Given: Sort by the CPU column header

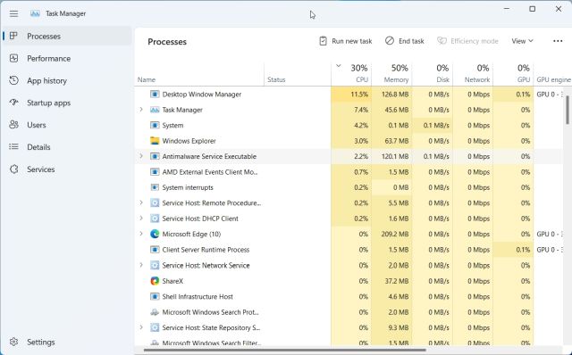Looking at the screenshot, I should point(351,74).
